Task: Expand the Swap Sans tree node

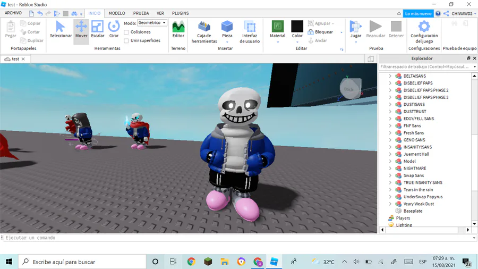Action: (x=390, y=175)
